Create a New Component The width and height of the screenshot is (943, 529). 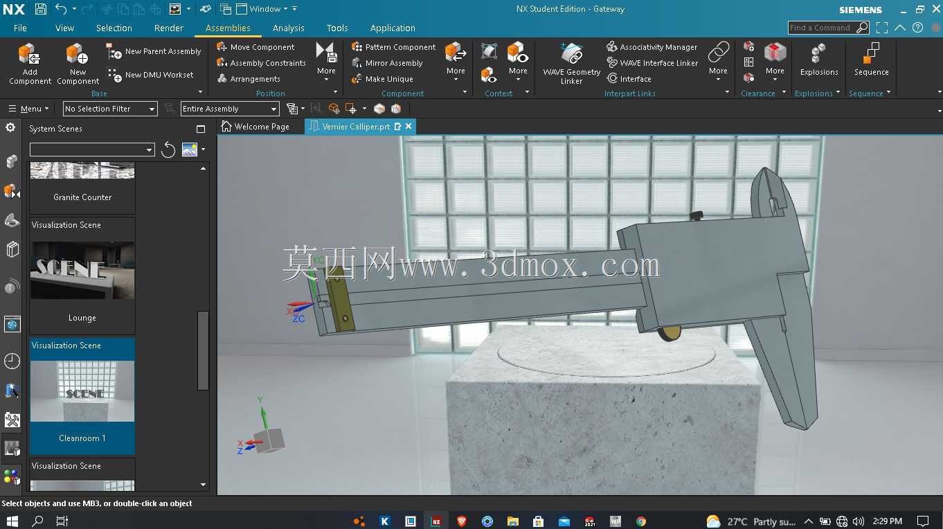[78, 64]
